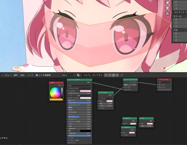Collapse the Material Output node

tap(158, 79)
